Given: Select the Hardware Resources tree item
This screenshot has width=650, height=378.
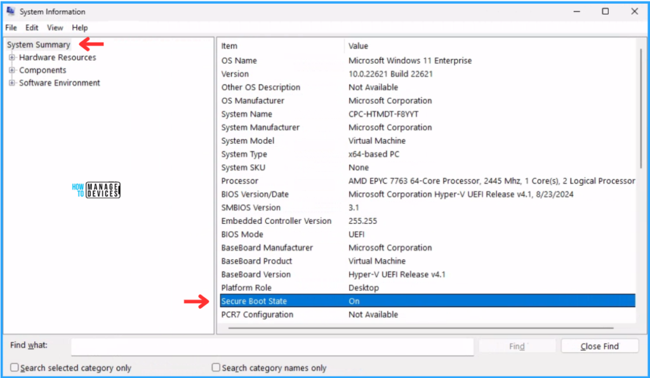Looking at the screenshot, I should (x=58, y=58).
